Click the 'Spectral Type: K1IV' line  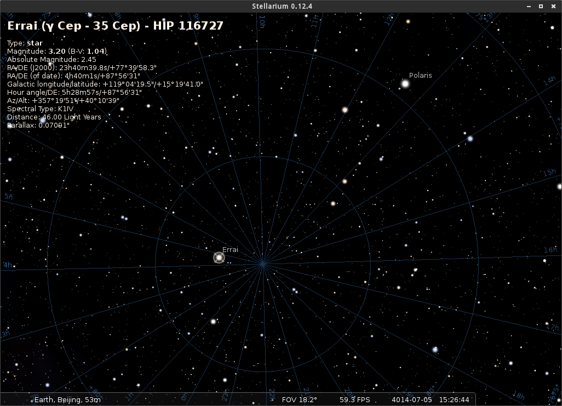click(40, 109)
